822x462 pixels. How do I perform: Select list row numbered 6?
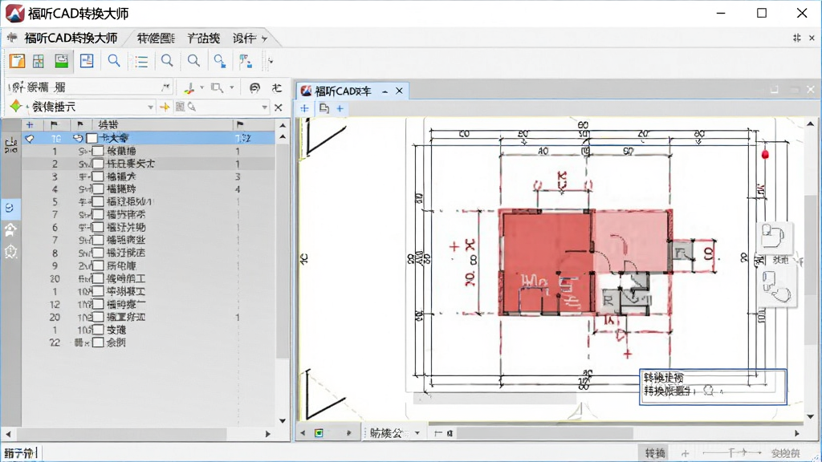click(x=149, y=227)
